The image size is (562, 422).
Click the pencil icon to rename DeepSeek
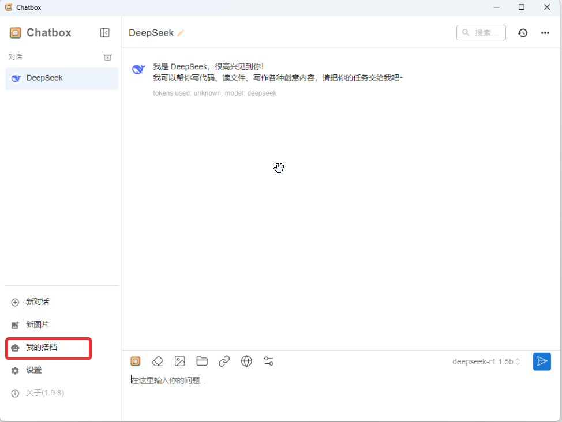[x=181, y=33]
